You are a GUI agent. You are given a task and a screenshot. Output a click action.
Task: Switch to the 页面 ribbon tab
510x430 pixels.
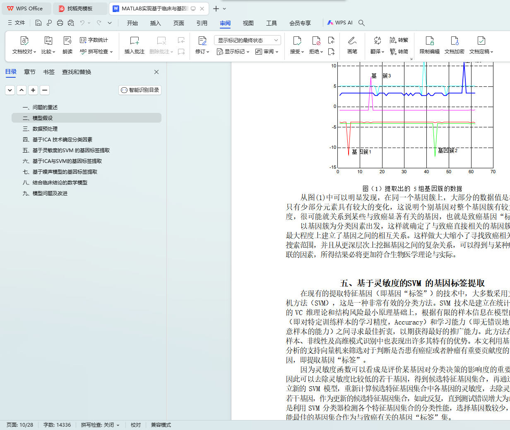179,23
